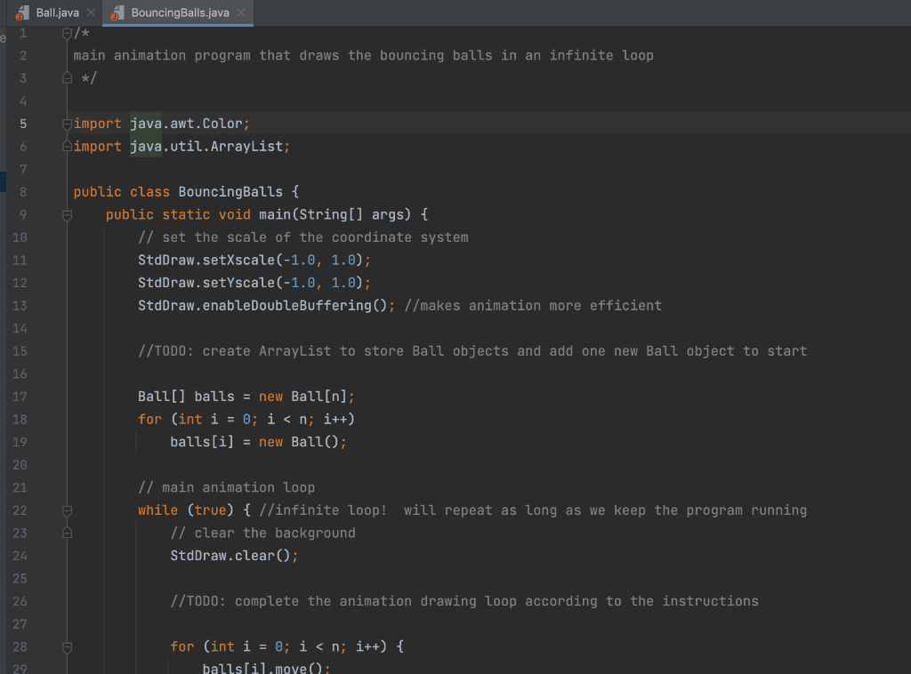The width and height of the screenshot is (911, 674).
Task: Click the header comment text on line 2
Action: (x=363, y=56)
